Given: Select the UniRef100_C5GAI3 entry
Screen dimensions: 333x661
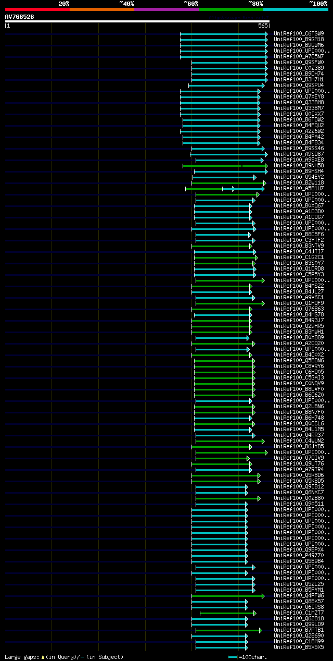Looking at the screenshot, I should point(299,377).
